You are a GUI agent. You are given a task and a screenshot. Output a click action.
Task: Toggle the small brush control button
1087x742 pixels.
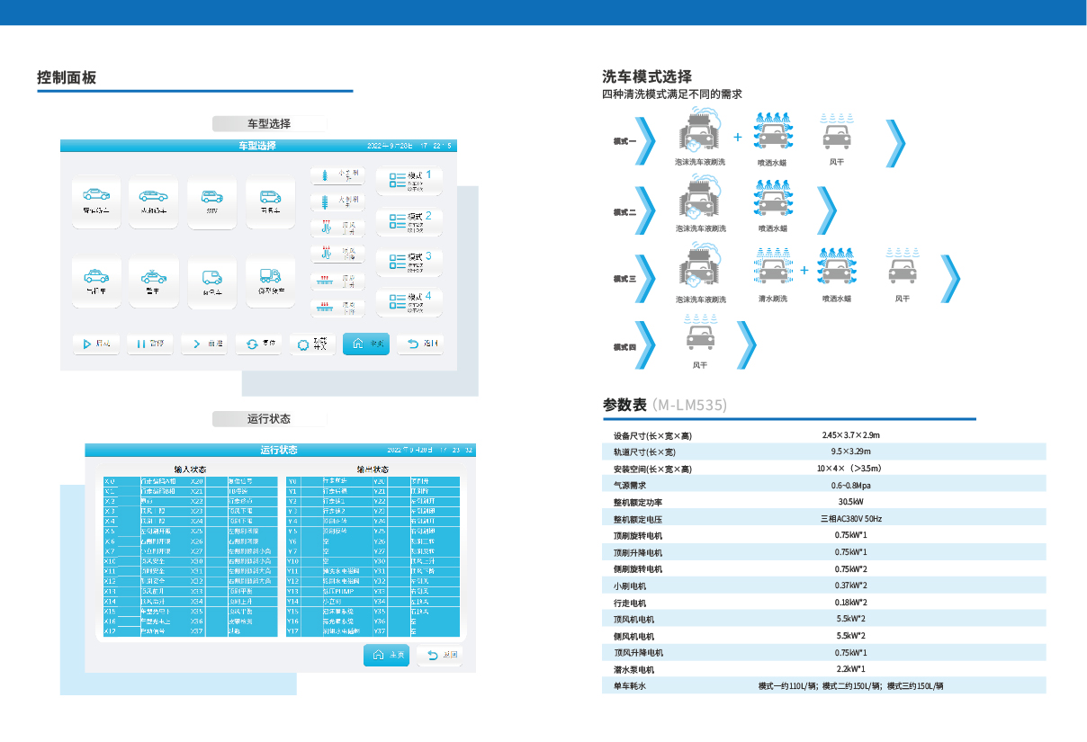tap(337, 176)
